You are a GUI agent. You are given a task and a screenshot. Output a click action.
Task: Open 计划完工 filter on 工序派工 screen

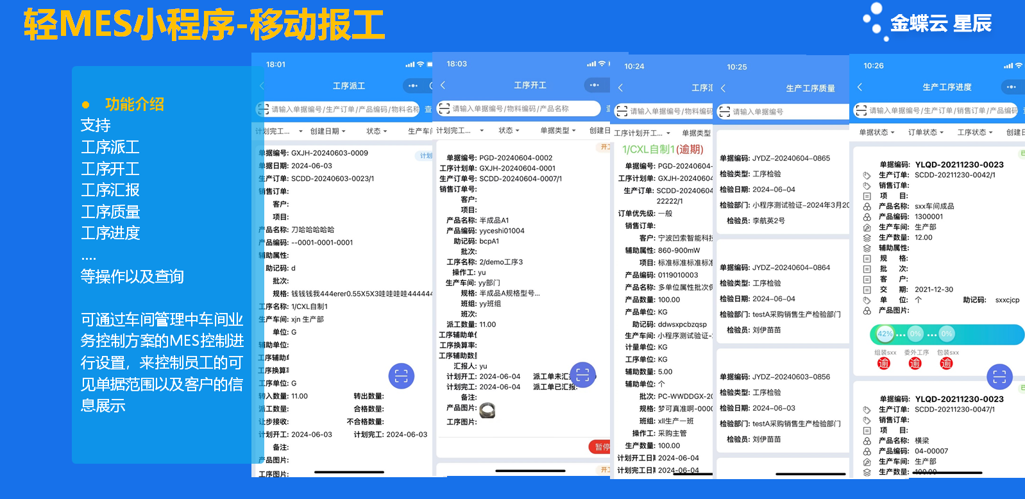280,131
